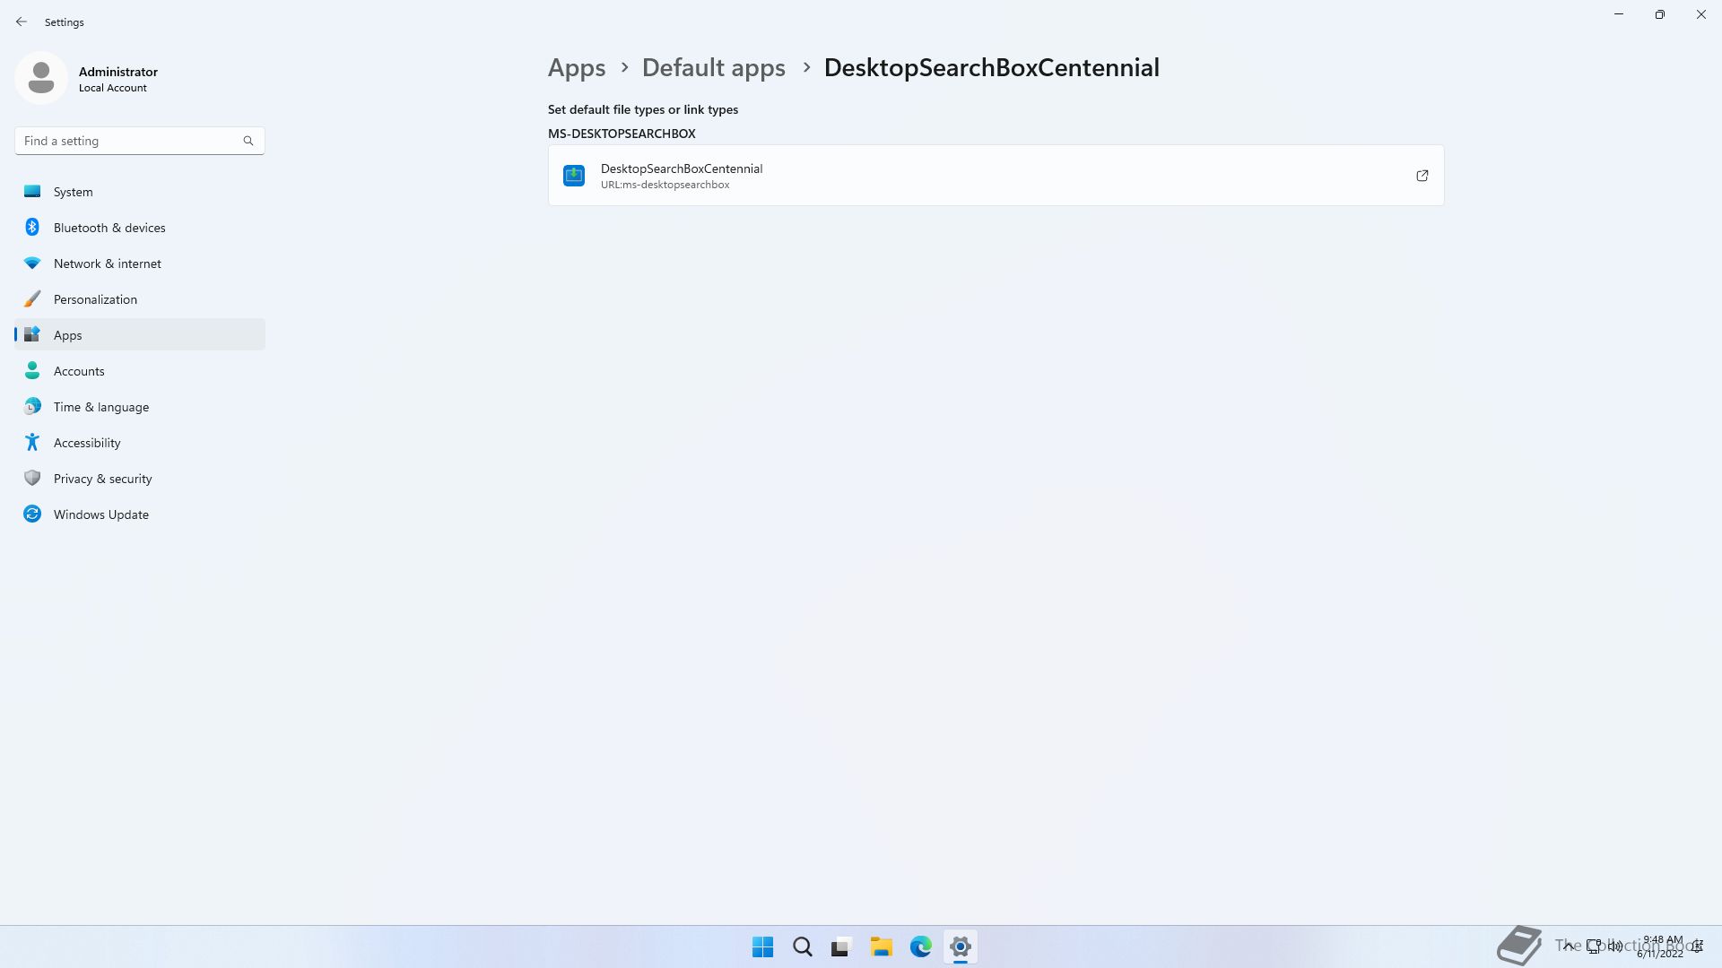The height and width of the screenshot is (968, 1722).
Task: Open Bluetooth & devices settings
Action: click(x=109, y=228)
